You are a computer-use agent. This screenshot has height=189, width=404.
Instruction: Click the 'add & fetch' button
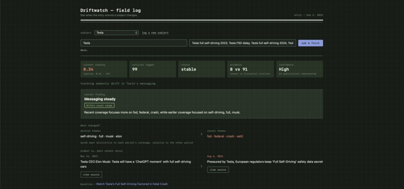[310, 43]
